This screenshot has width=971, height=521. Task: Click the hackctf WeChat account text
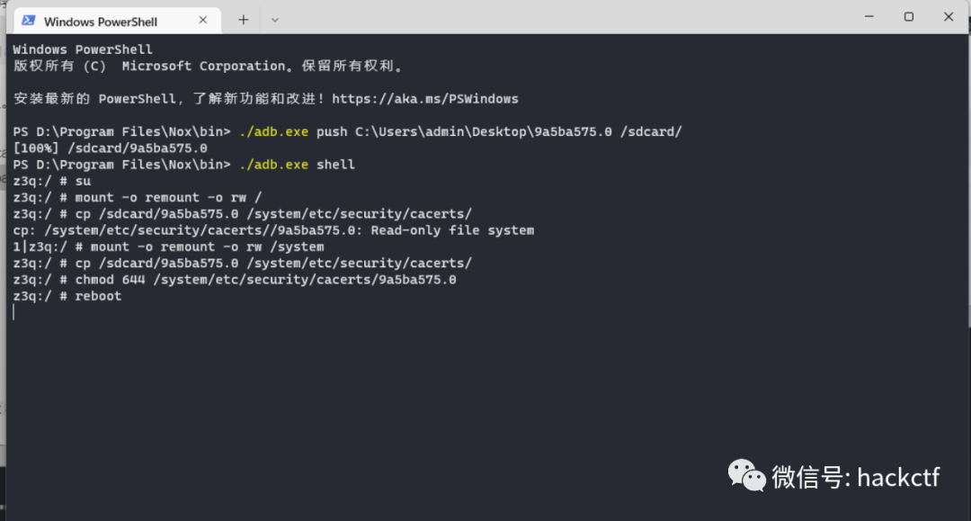pos(899,477)
